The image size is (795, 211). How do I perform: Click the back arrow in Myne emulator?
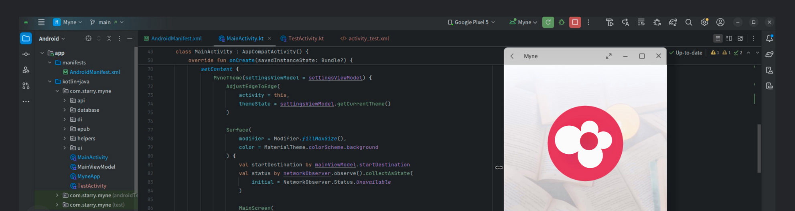[x=512, y=56]
